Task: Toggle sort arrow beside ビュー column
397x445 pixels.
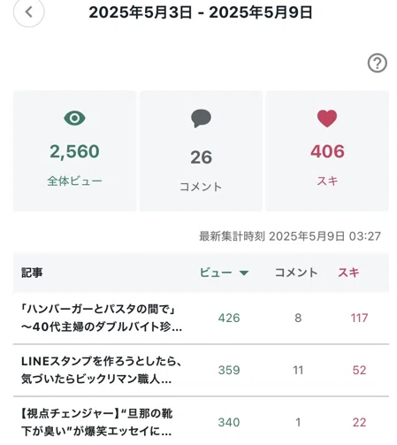Action: [244, 272]
